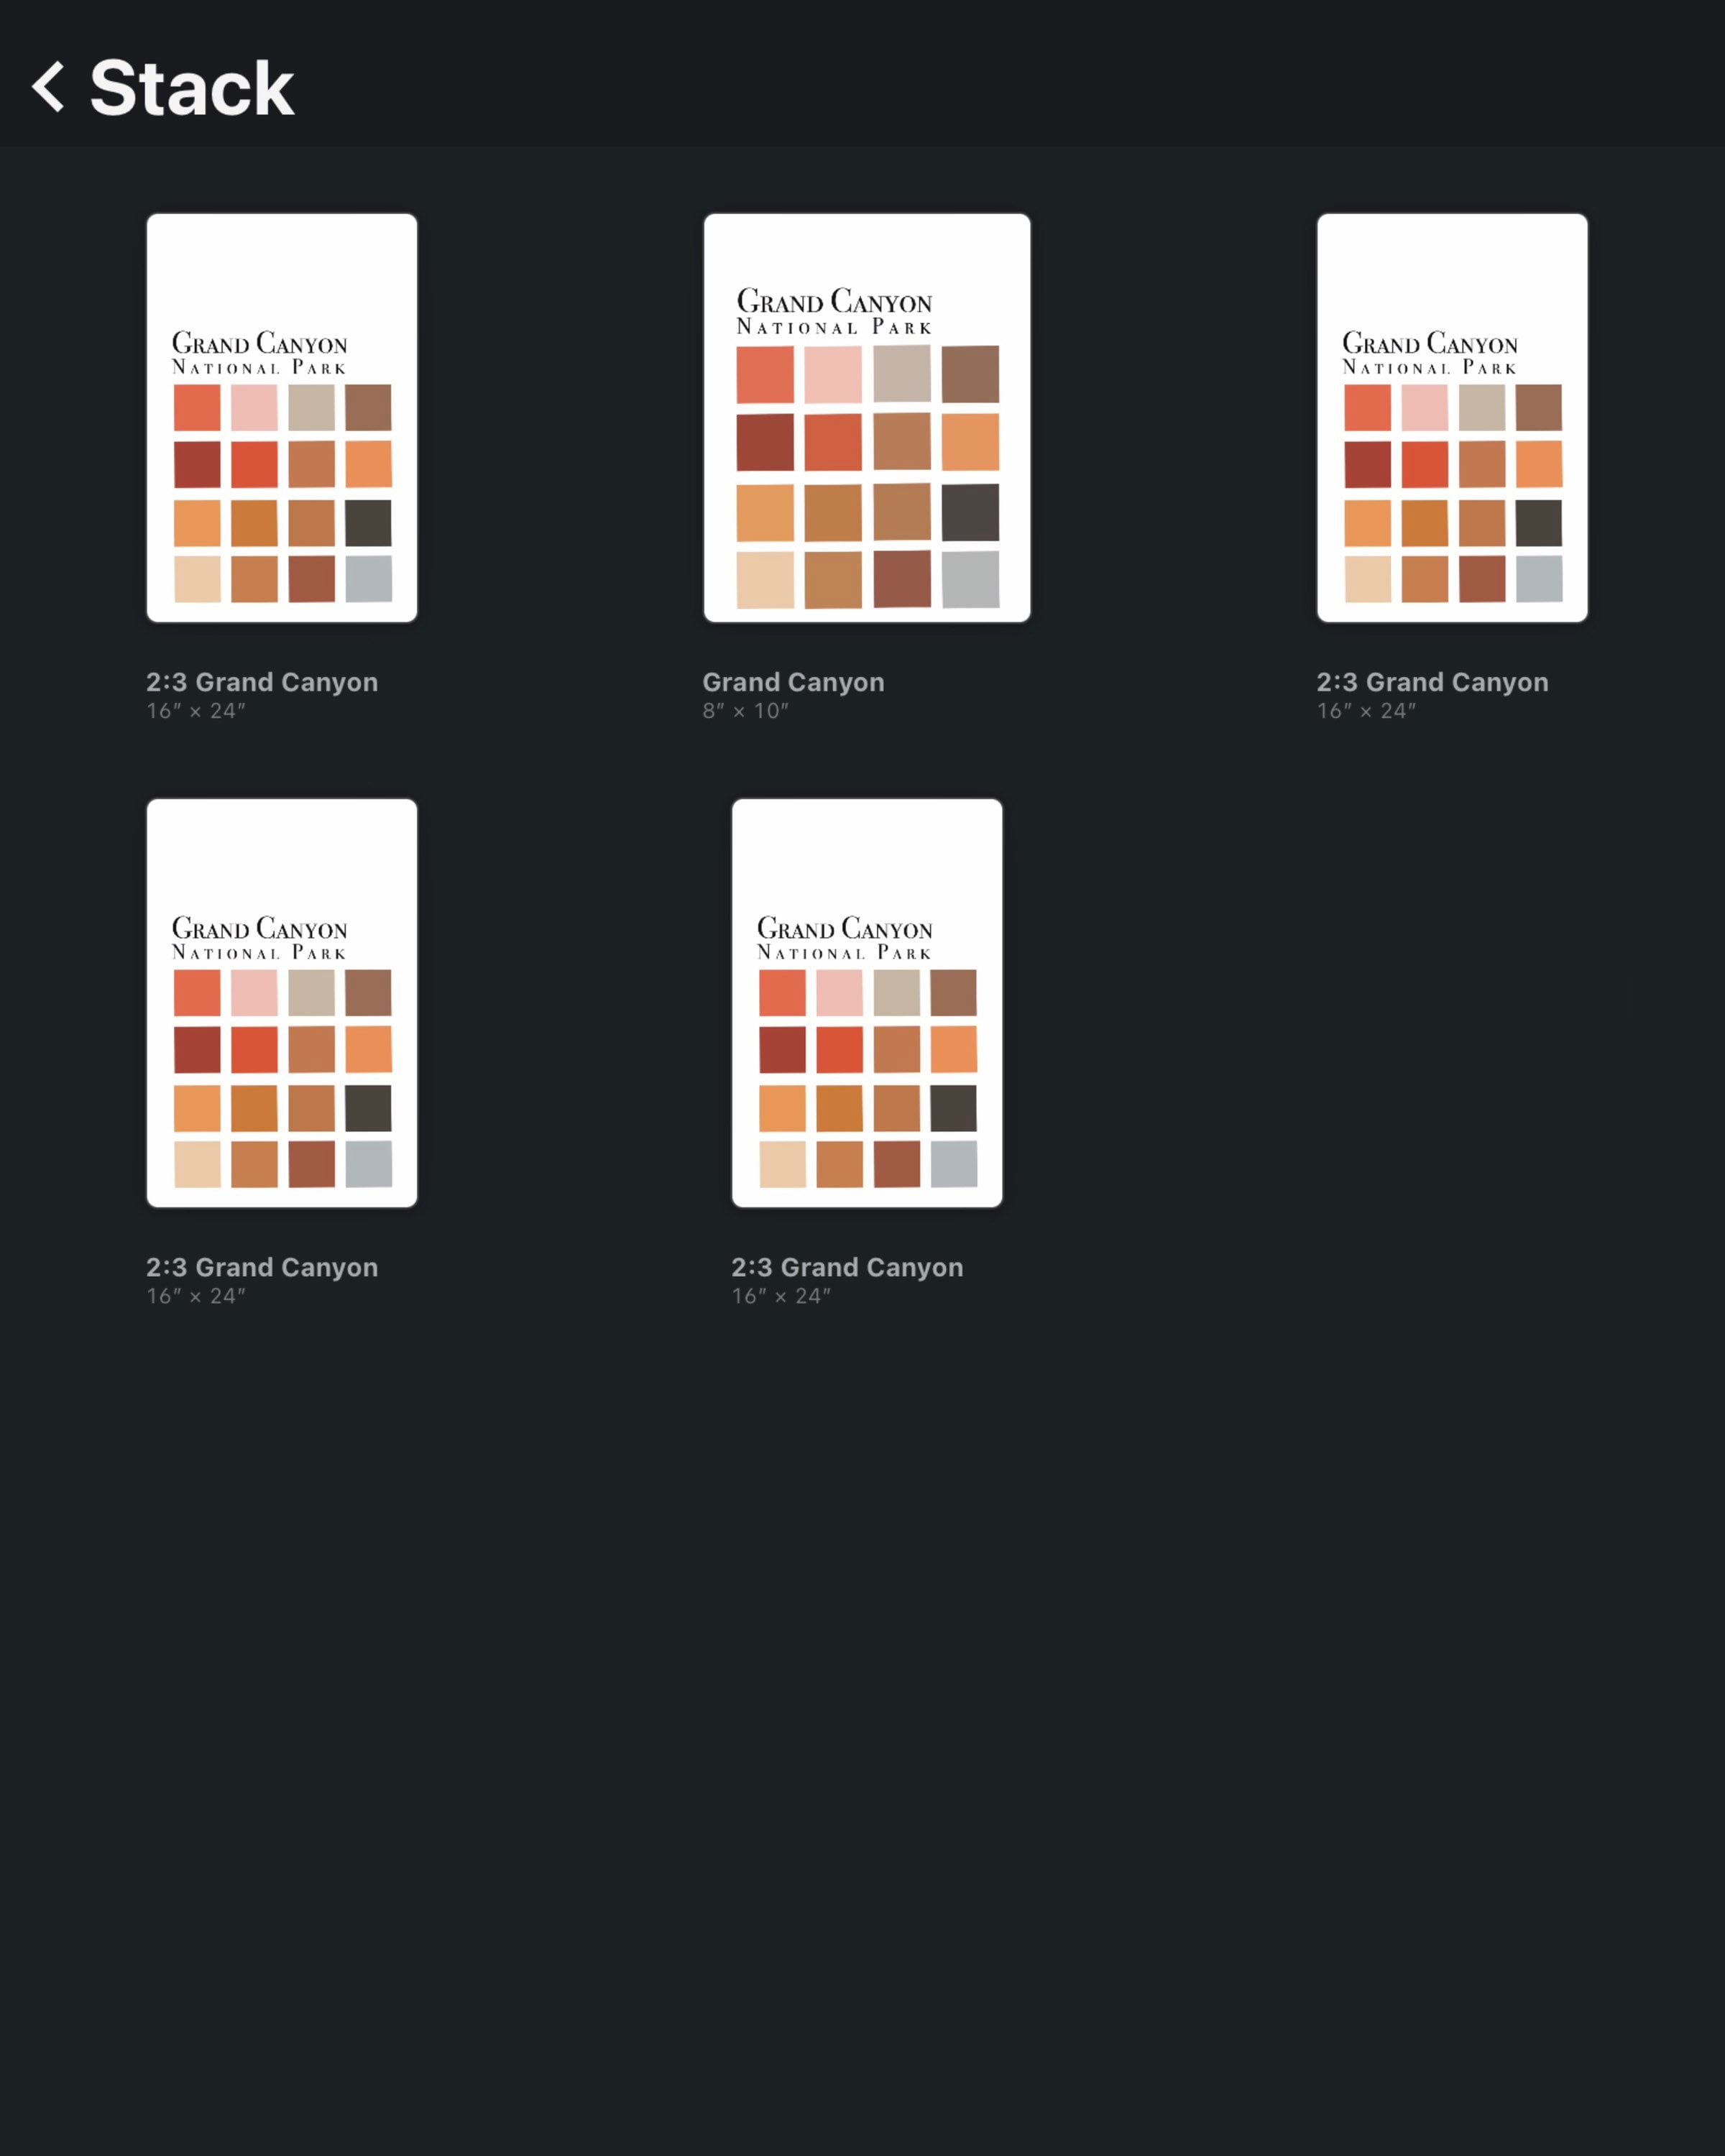Go back using the chevron beside Stack
1725x2156 pixels.
[x=49, y=86]
